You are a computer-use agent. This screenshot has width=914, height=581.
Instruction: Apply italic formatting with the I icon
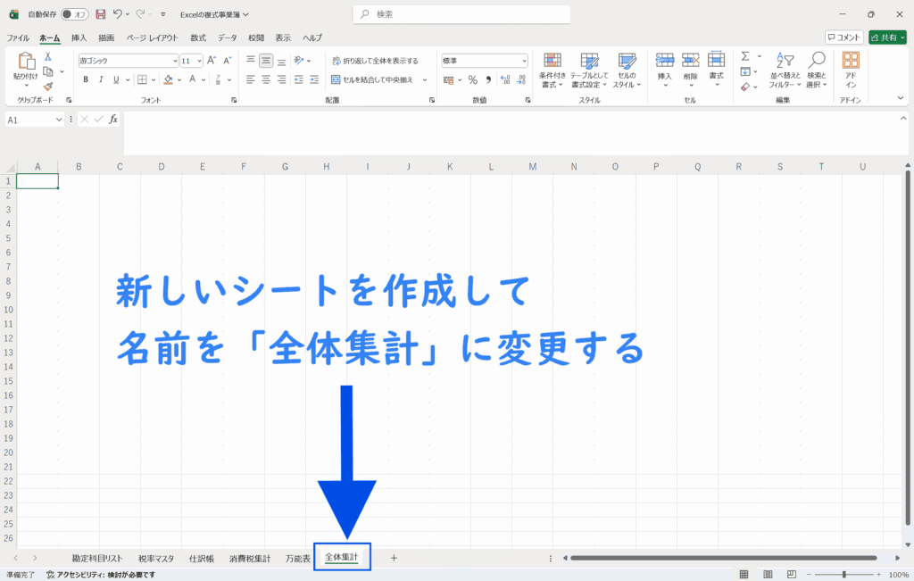click(102, 79)
